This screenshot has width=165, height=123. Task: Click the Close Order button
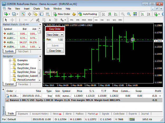[55, 51]
